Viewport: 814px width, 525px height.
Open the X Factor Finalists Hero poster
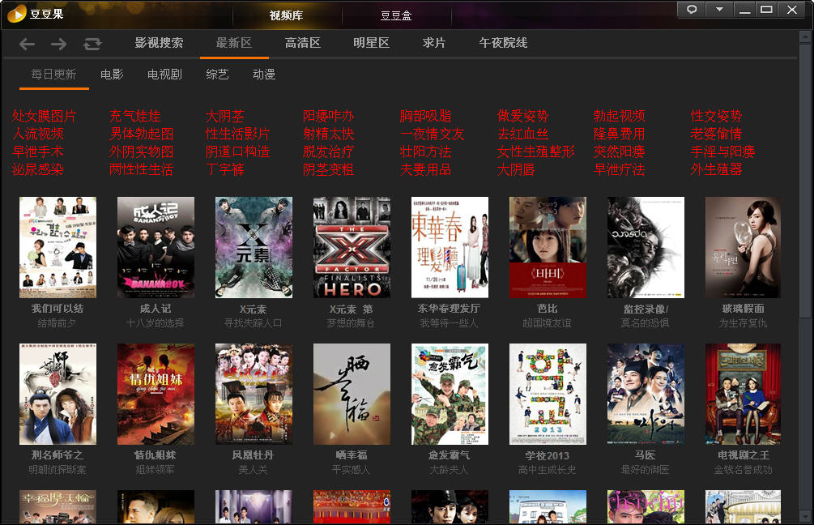point(352,247)
